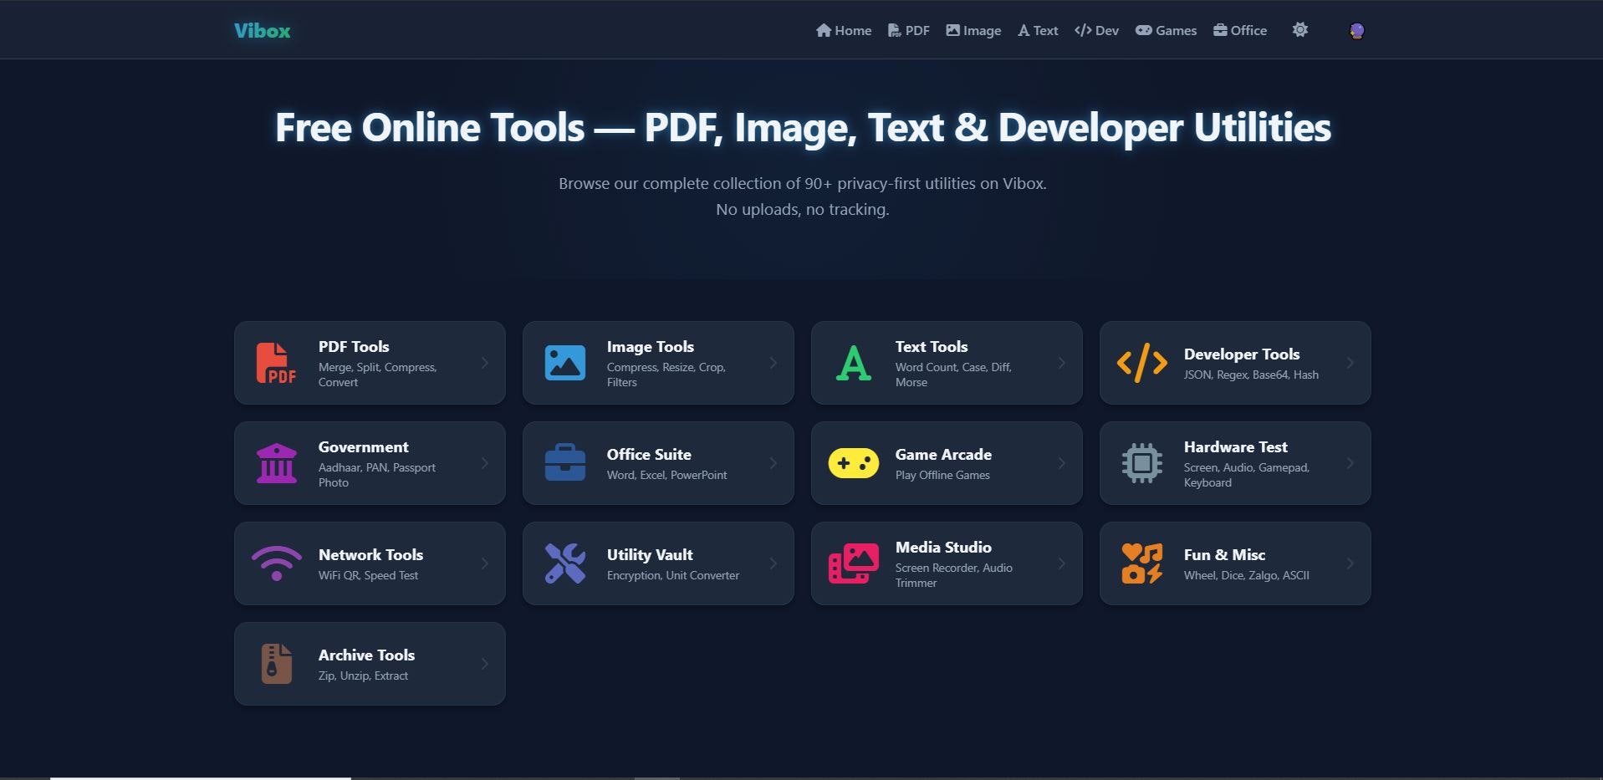Click the 'Wheel, Dice, Zalgo, ASCII' description
The image size is (1603, 780).
(1247, 575)
